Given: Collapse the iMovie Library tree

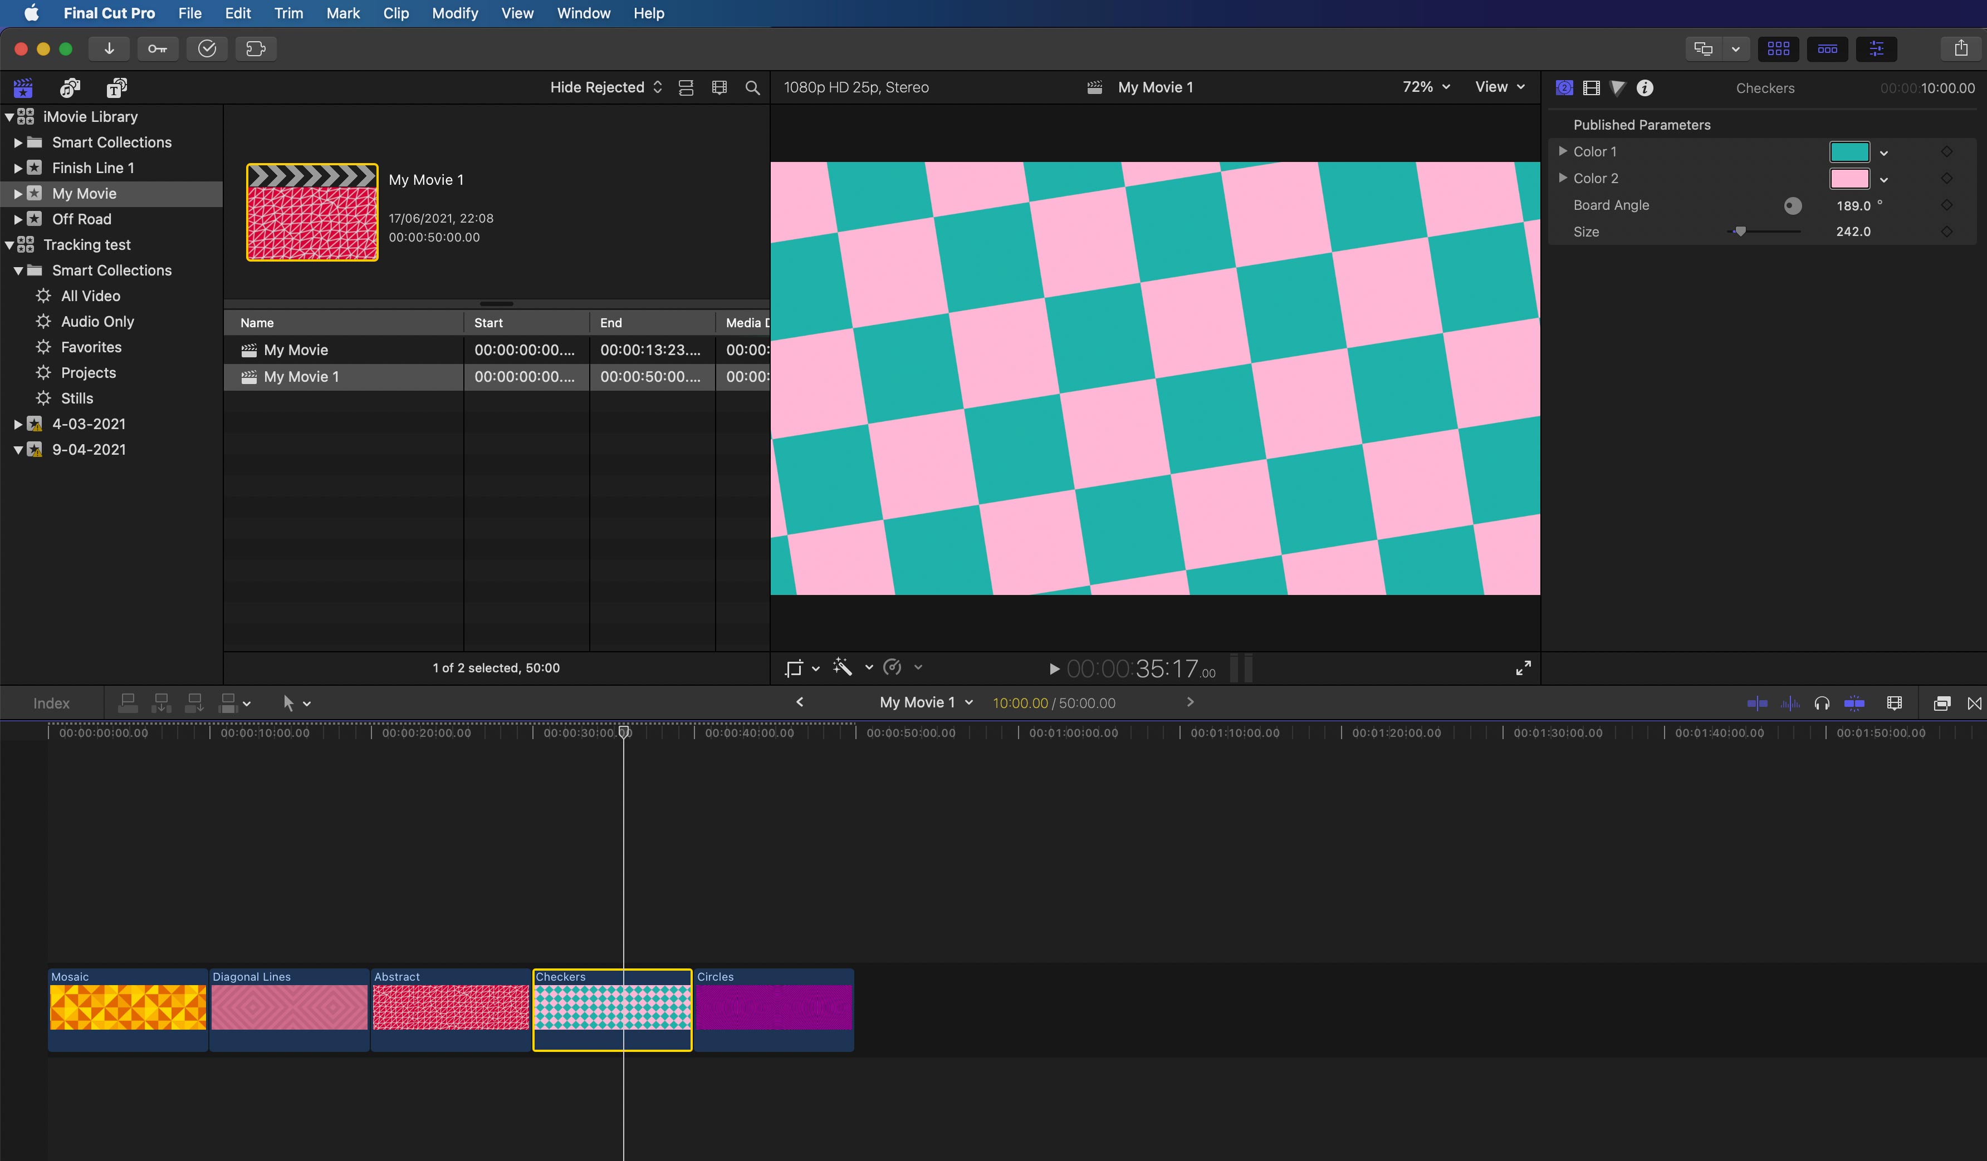Looking at the screenshot, I should point(9,117).
